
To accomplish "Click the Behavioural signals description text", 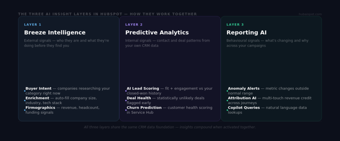I will point(267,43).
